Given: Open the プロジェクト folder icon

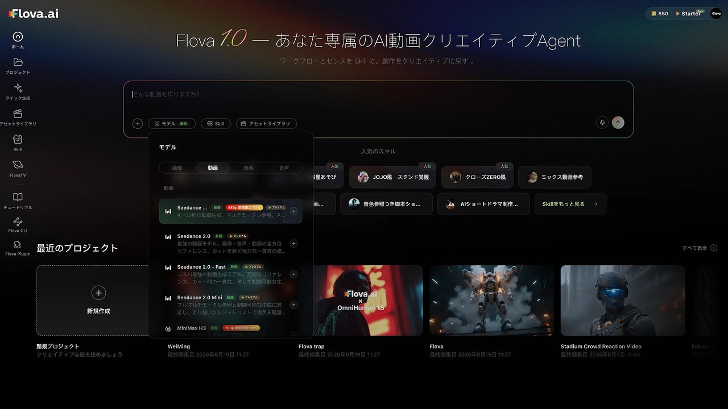Looking at the screenshot, I should [18, 62].
